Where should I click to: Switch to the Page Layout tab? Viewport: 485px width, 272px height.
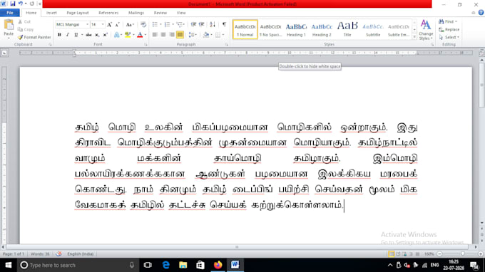point(77,13)
